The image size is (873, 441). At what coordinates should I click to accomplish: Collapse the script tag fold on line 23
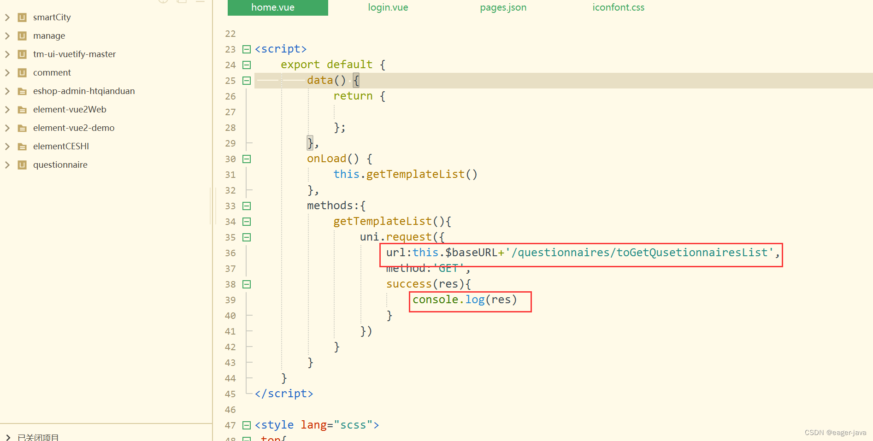[247, 49]
